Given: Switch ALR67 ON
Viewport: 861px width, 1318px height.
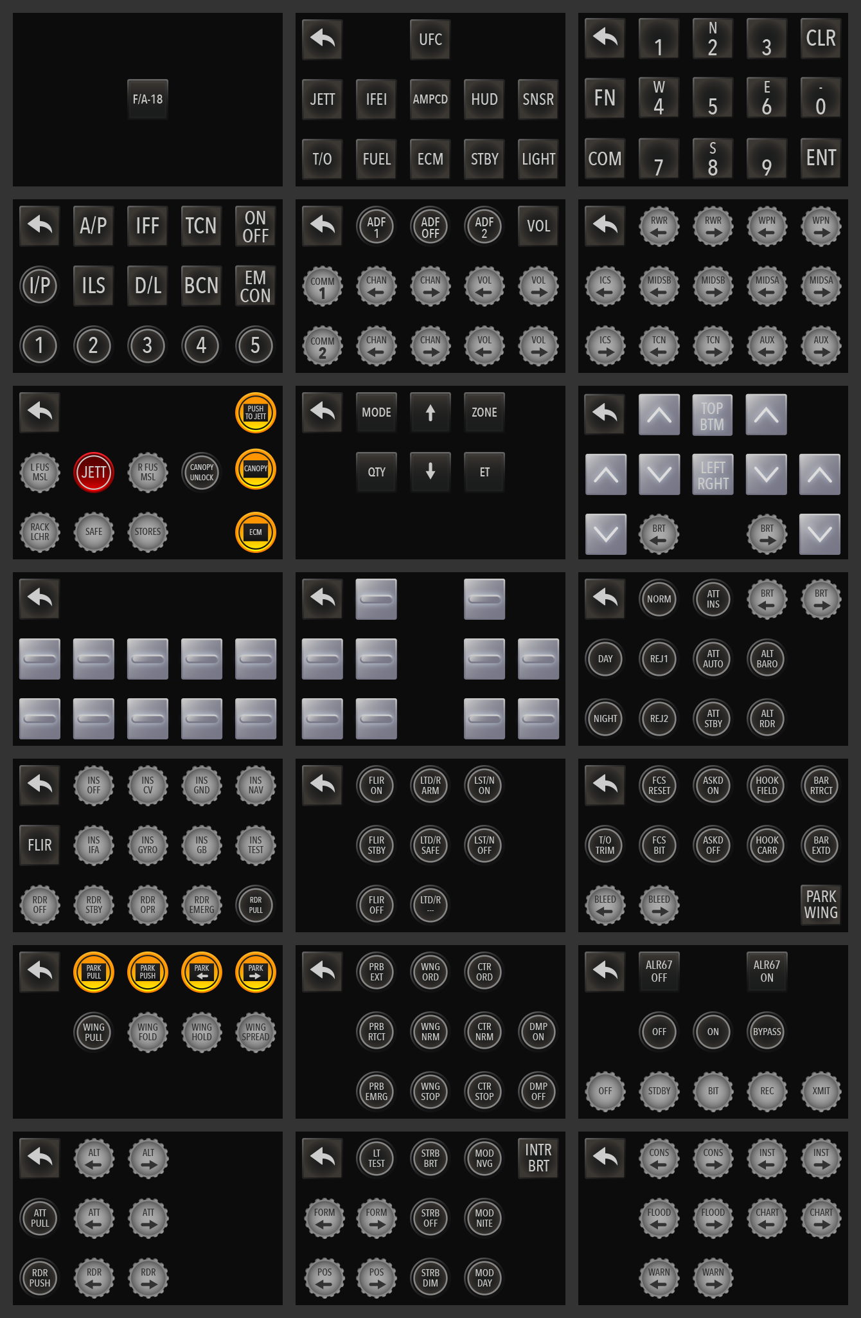Looking at the screenshot, I should pyautogui.click(x=767, y=971).
